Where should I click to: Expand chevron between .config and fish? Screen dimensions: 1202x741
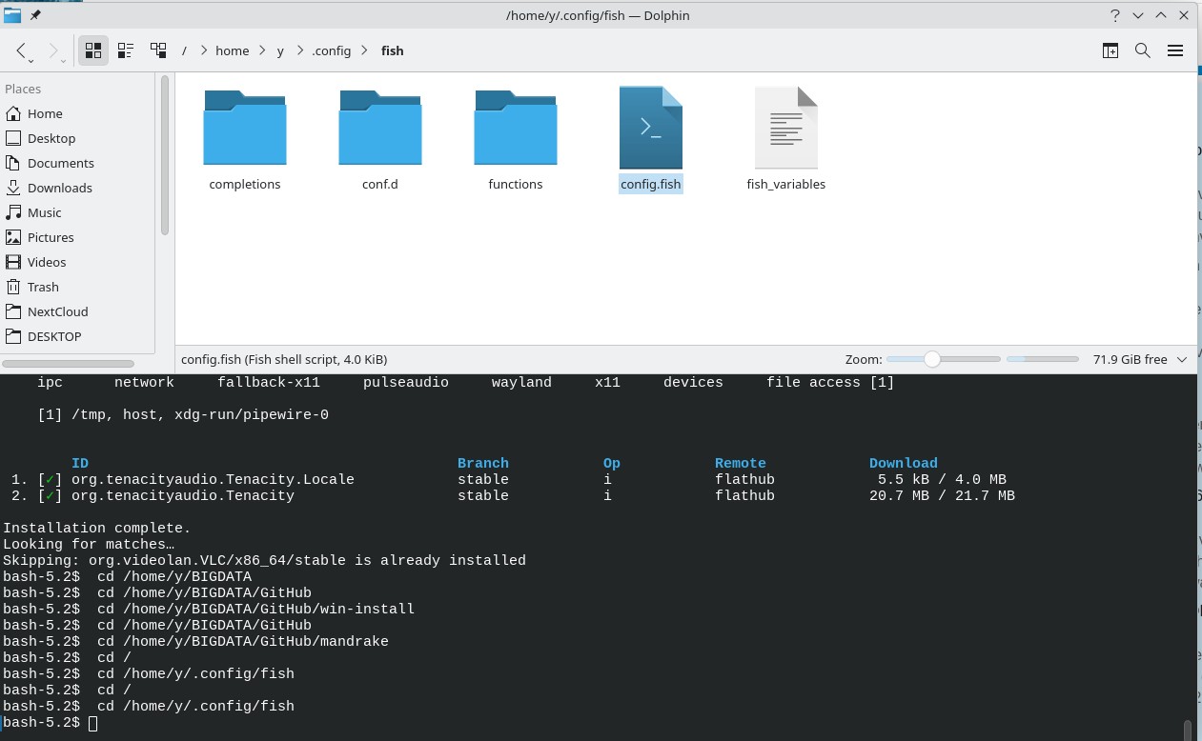click(366, 51)
